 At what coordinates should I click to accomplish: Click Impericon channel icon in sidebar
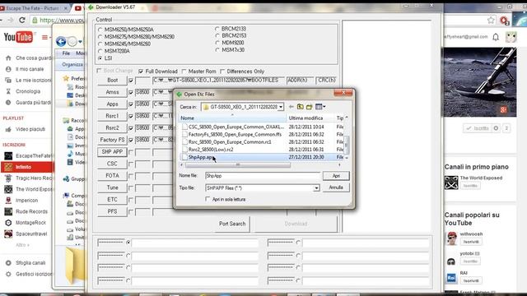(8, 201)
